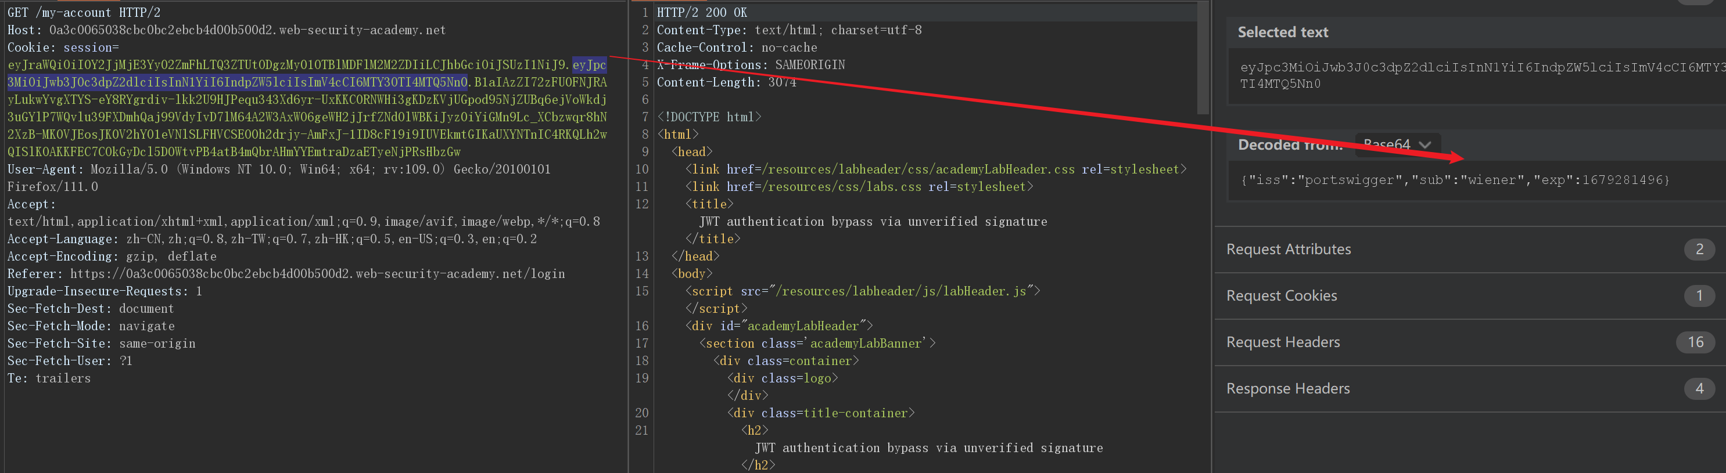1726x473 pixels.
Task: Expand the Request Cookies section
Action: point(1470,296)
